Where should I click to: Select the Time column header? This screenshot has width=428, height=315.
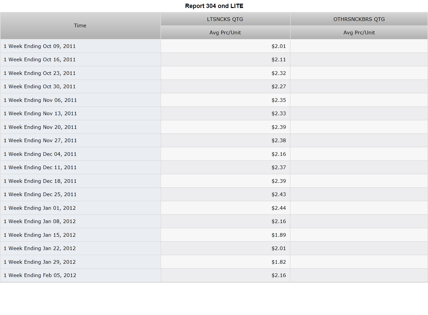pos(80,26)
